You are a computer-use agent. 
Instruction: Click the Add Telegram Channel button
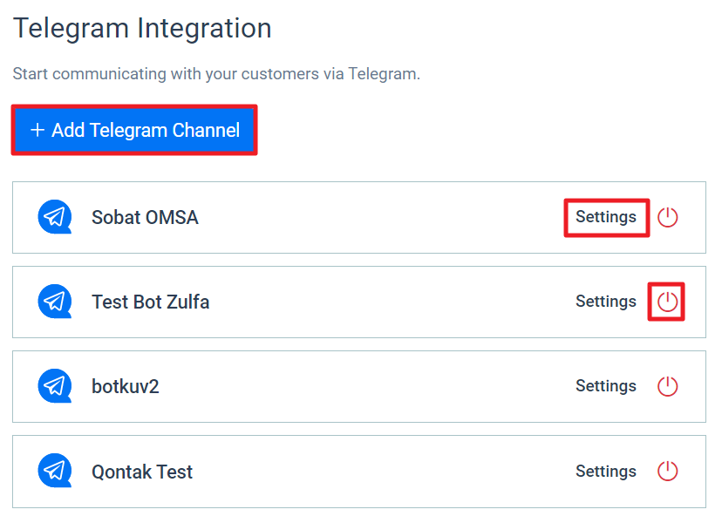pos(134,130)
